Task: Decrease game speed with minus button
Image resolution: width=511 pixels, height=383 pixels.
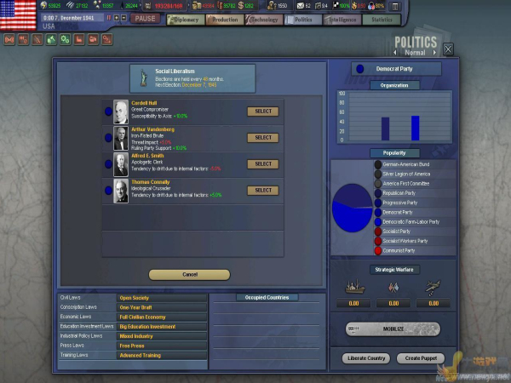Action: (x=123, y=18)
